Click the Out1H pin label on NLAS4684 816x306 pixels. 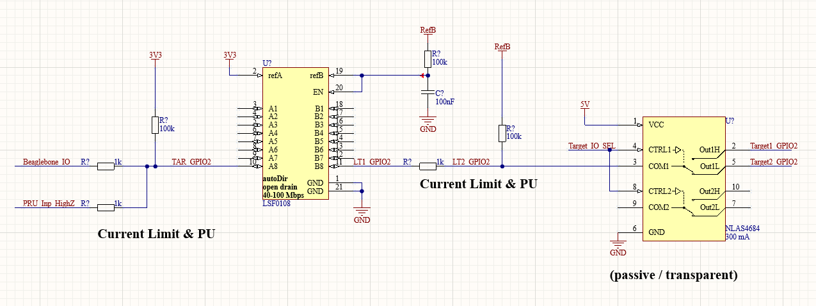tap(710, 150)
